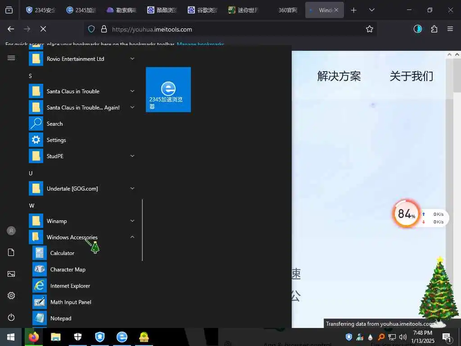Screen dimensions: 461x346
Task: Open the 2345 browser icon on the taskbar
Action: (122, 337)
